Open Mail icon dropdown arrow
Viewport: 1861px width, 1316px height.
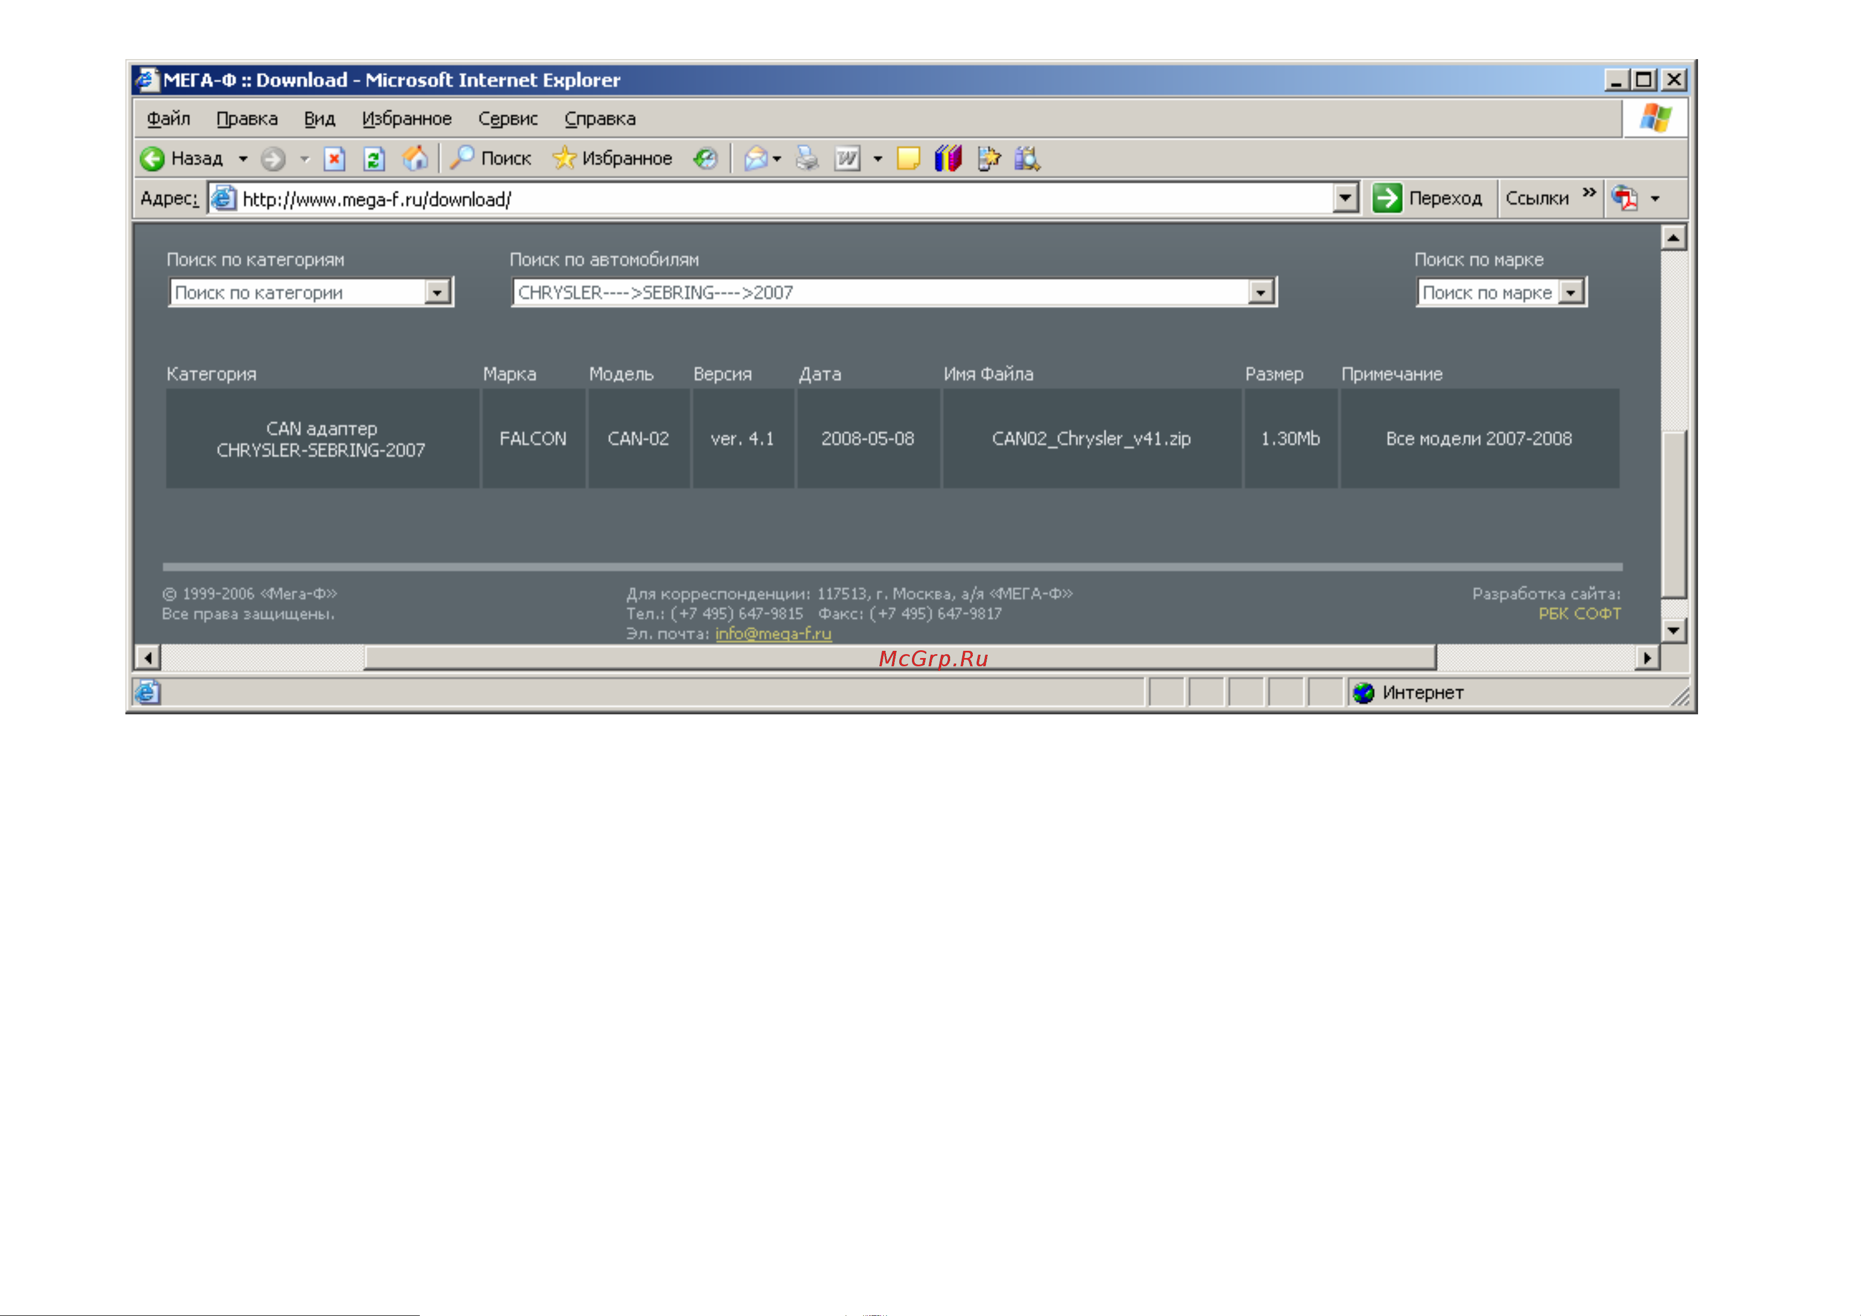point(777,159)
